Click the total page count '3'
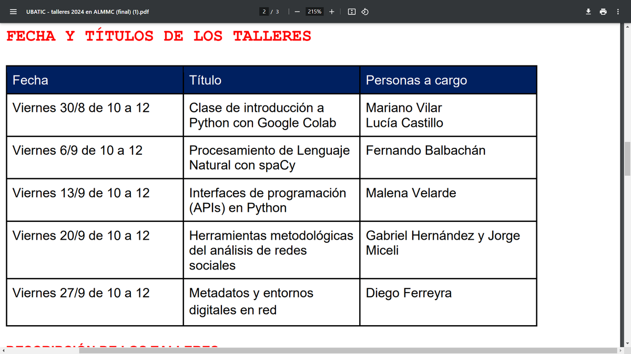631x354 pixels. coord(277,11)
